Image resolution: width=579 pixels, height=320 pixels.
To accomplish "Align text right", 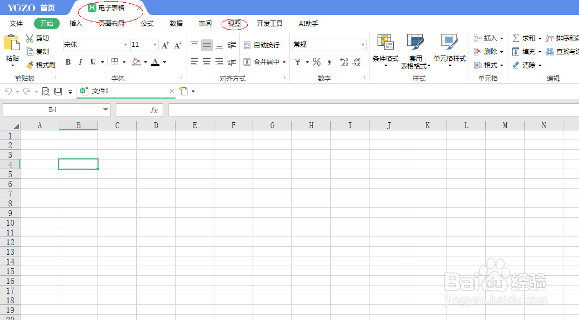I will point(219,62).
